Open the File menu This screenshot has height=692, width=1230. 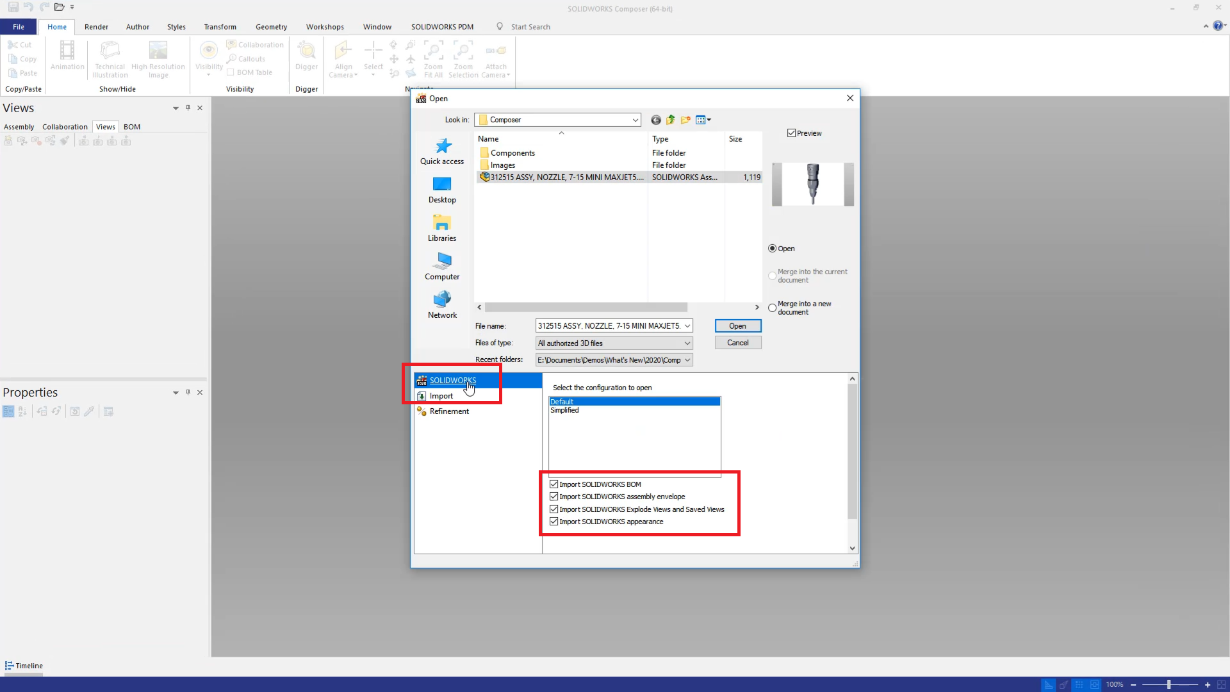[19, 27]
